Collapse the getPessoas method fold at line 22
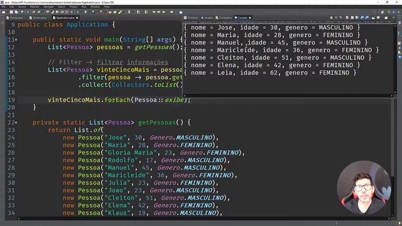 tap(16, 122)
